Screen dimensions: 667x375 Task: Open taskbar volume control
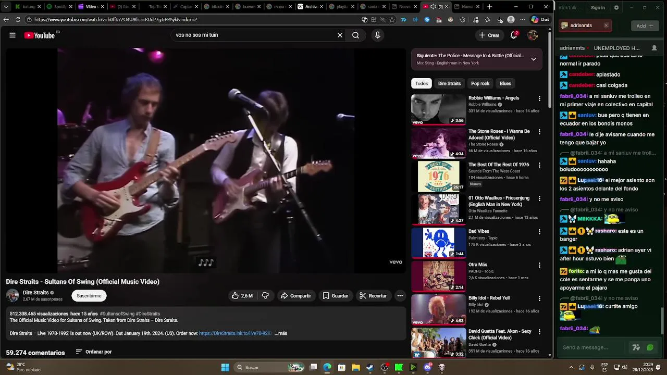pyautogui.click(x=624, y=367)
